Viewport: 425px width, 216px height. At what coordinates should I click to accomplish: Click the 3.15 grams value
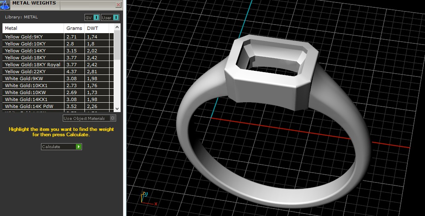click(71, 51)
